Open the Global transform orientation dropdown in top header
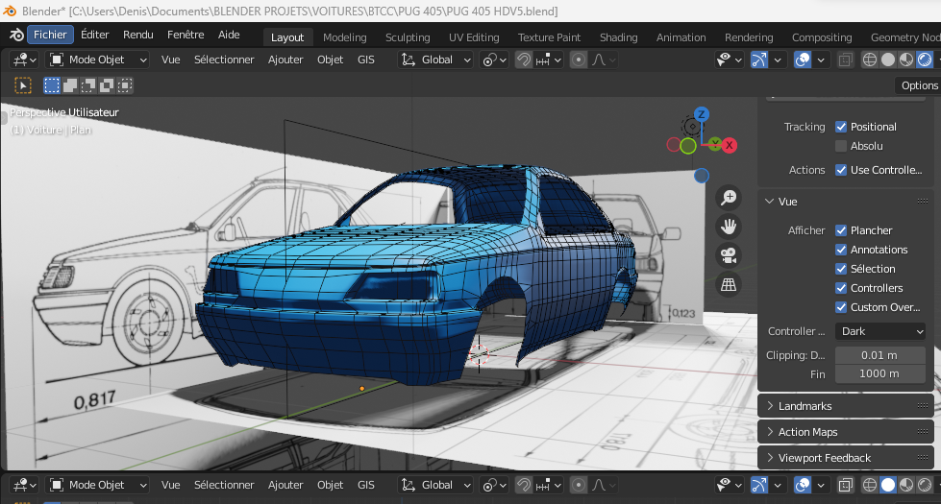The width and height of the screenshot is (941, 504). [x=435, y=60]
